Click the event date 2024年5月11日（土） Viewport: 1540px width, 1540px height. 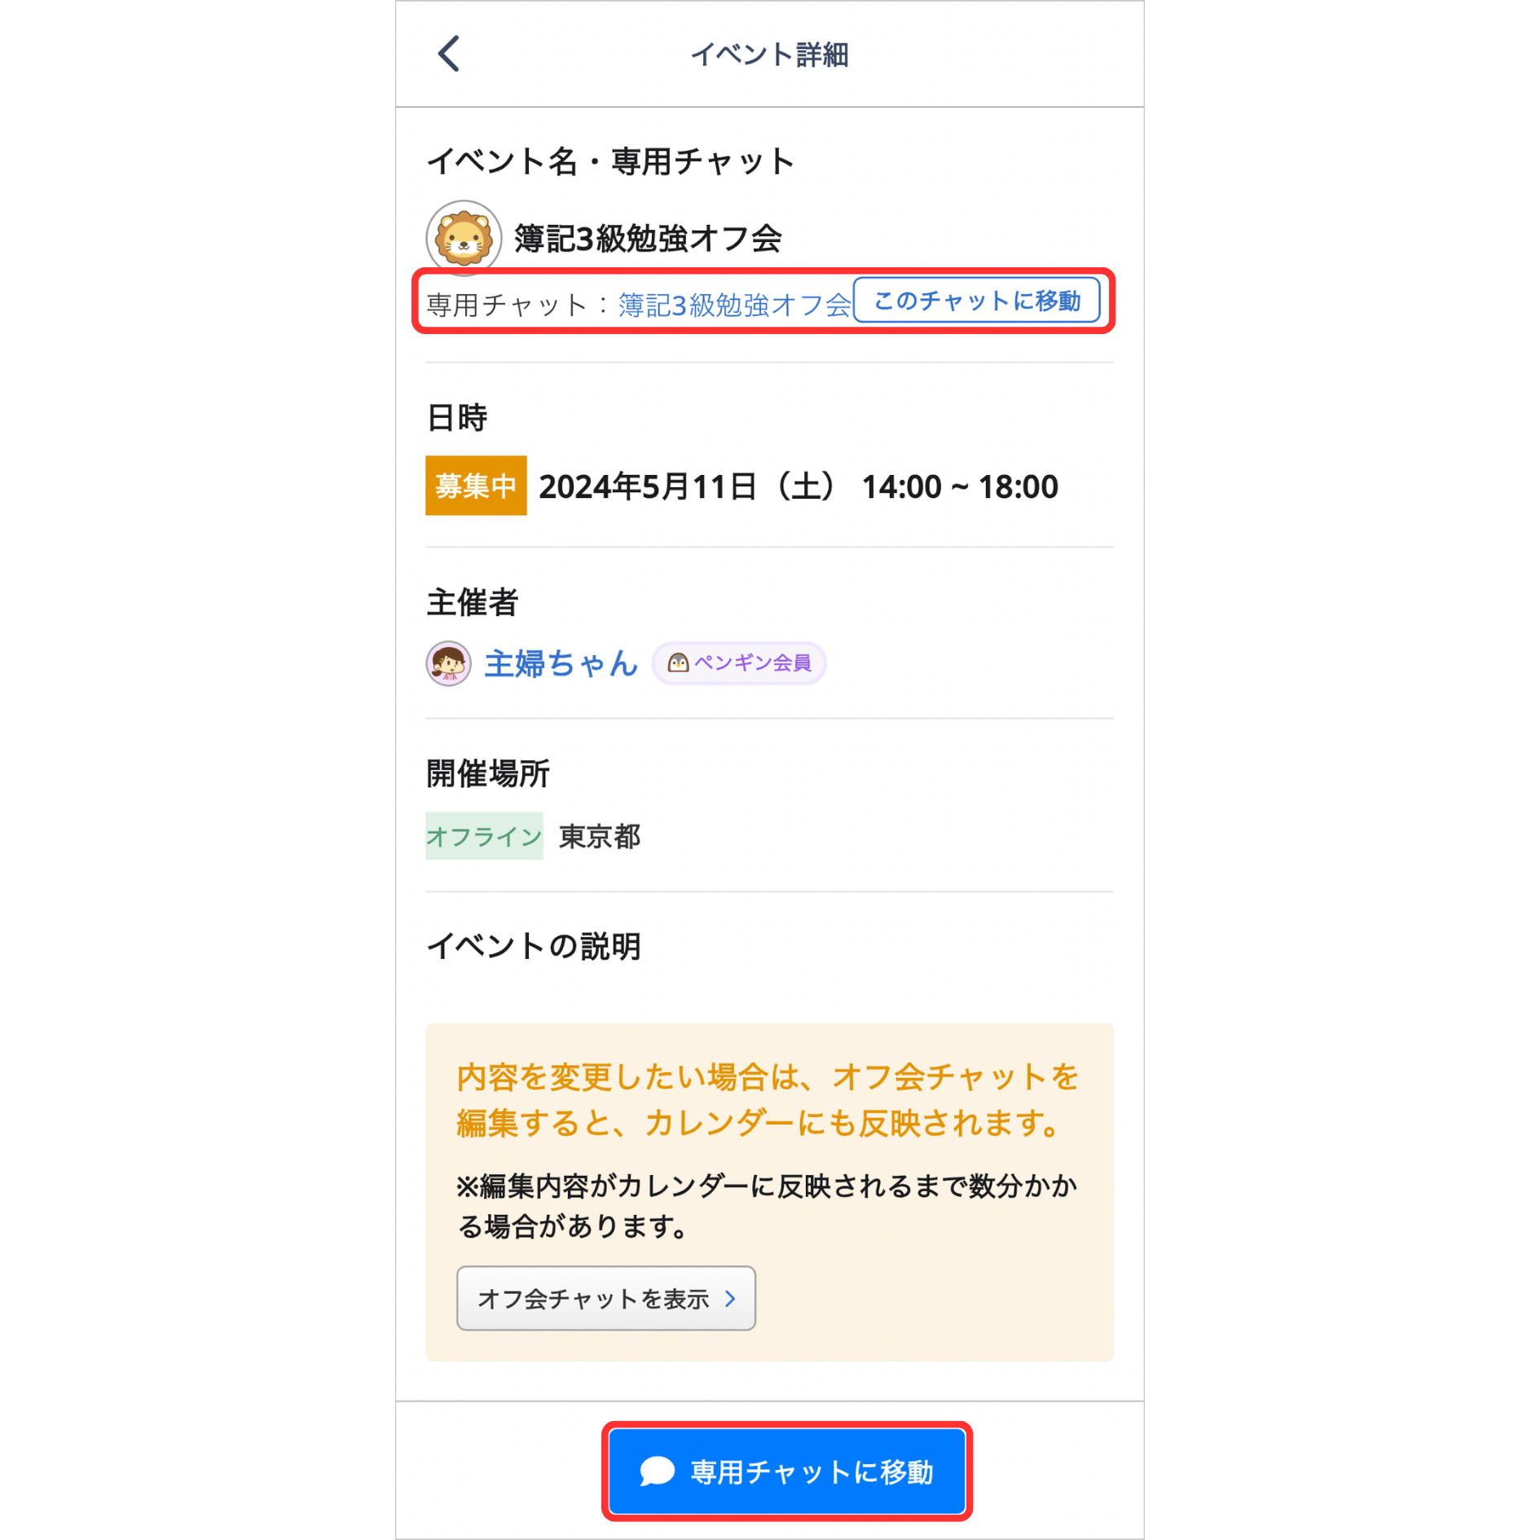pos(689,486)
